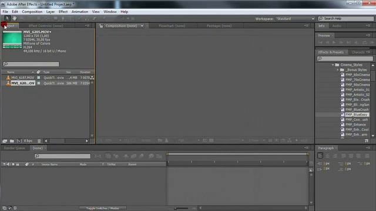Viewport: 376px width, 211px height.
Task: Click the composition lock icon
Action: [x=101, y=26]
